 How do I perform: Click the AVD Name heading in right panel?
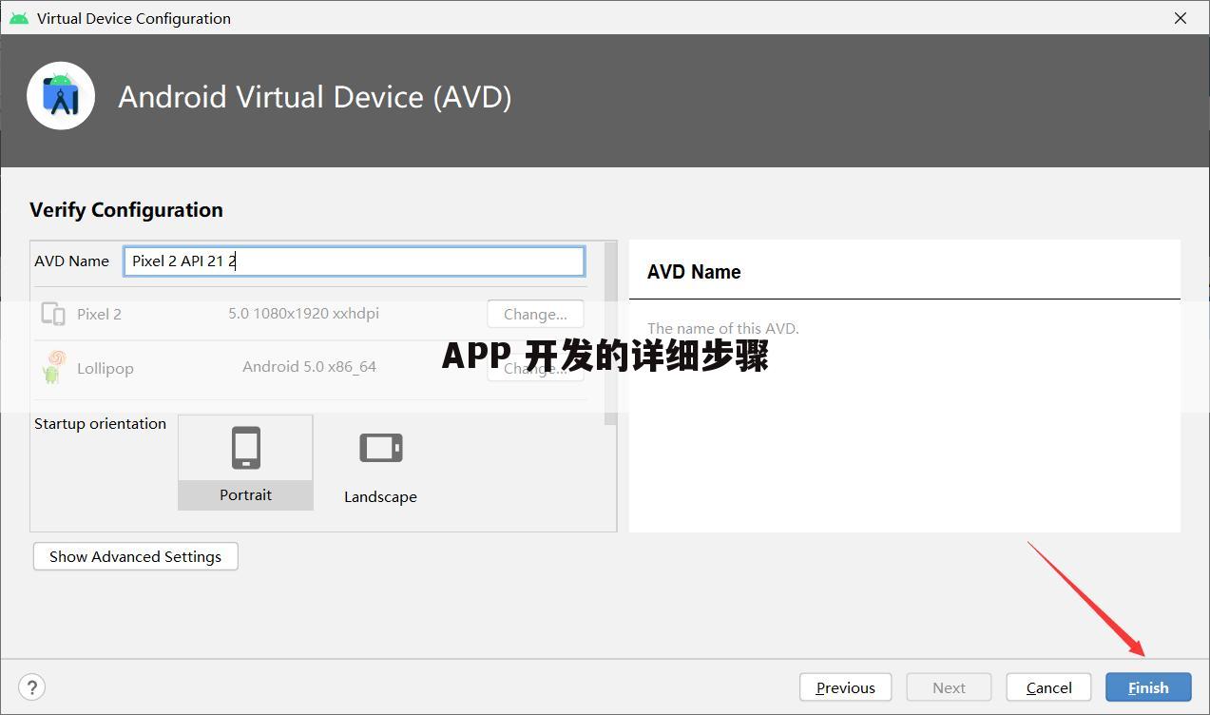[694, 272]
